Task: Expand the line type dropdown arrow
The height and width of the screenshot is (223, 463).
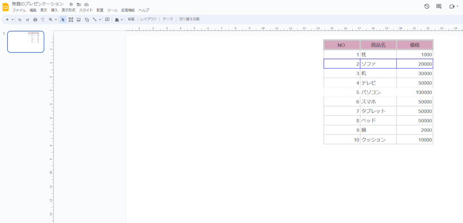Action: pyautogui.click(x=100, y=19)
